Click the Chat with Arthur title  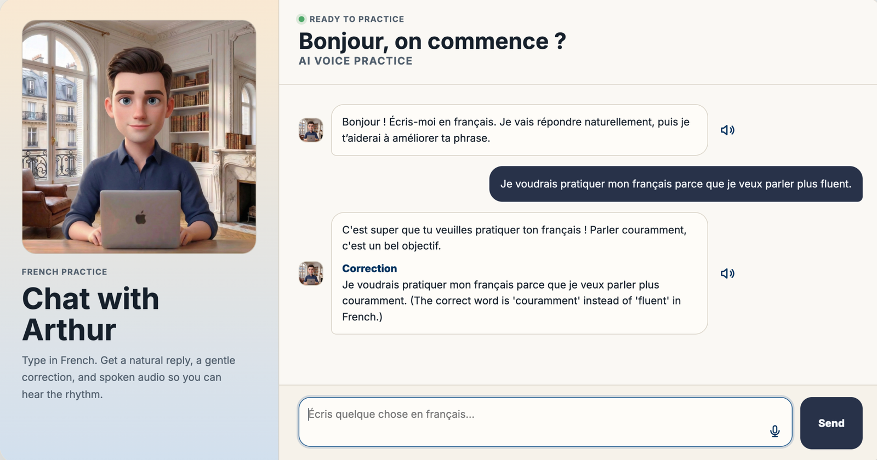point(90,314)
